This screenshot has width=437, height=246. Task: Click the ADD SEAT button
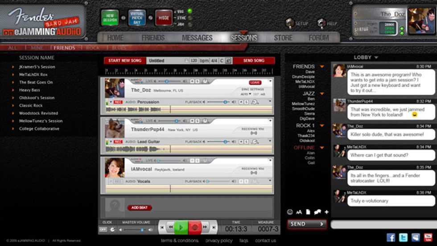(x=139, y=208)
